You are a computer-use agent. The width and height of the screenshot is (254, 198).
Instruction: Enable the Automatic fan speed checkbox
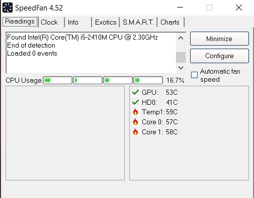point(194,75)
